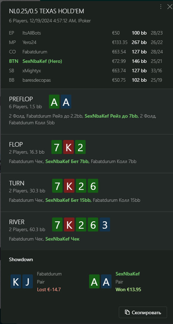Click the green 7 flop card

click(56, 147)
